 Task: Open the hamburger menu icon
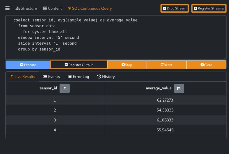(x=7, y=8)
